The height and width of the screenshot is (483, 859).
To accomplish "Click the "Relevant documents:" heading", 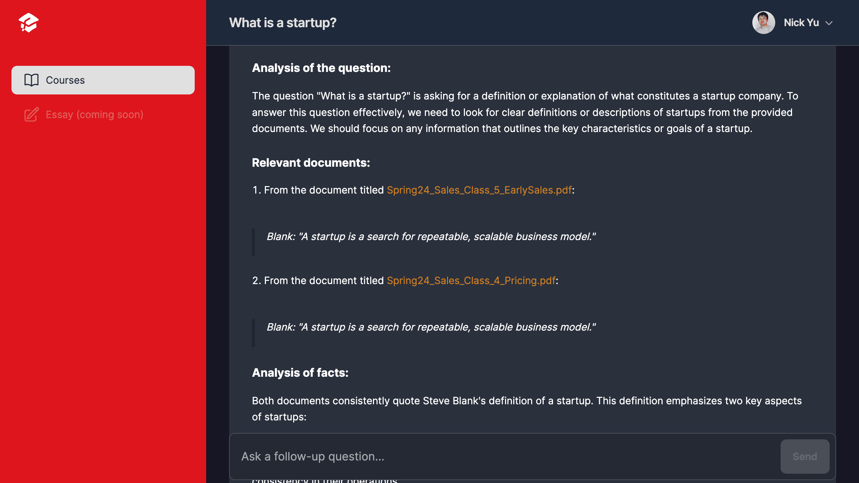I will (311, 163).
